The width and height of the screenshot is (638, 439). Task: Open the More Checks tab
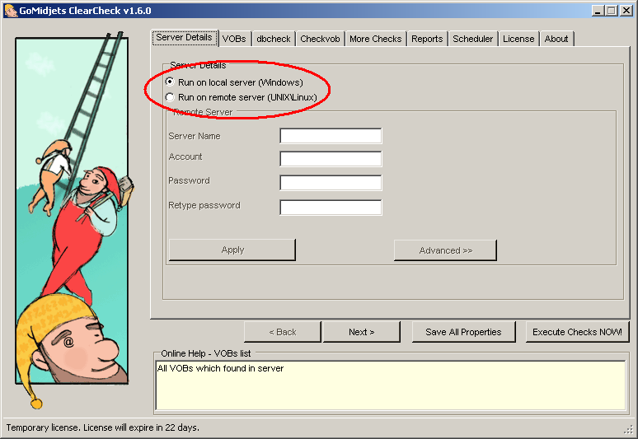[375, 39]
